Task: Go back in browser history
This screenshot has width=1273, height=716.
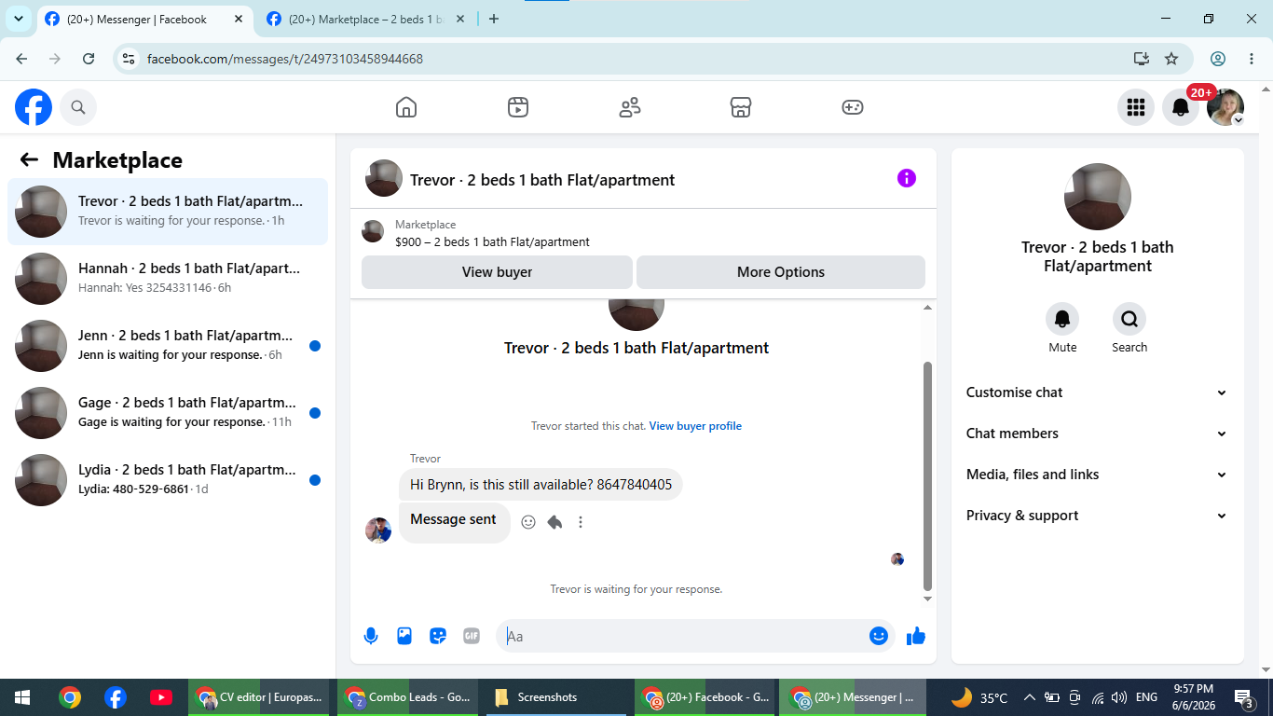Action: (x=21, y=59)
